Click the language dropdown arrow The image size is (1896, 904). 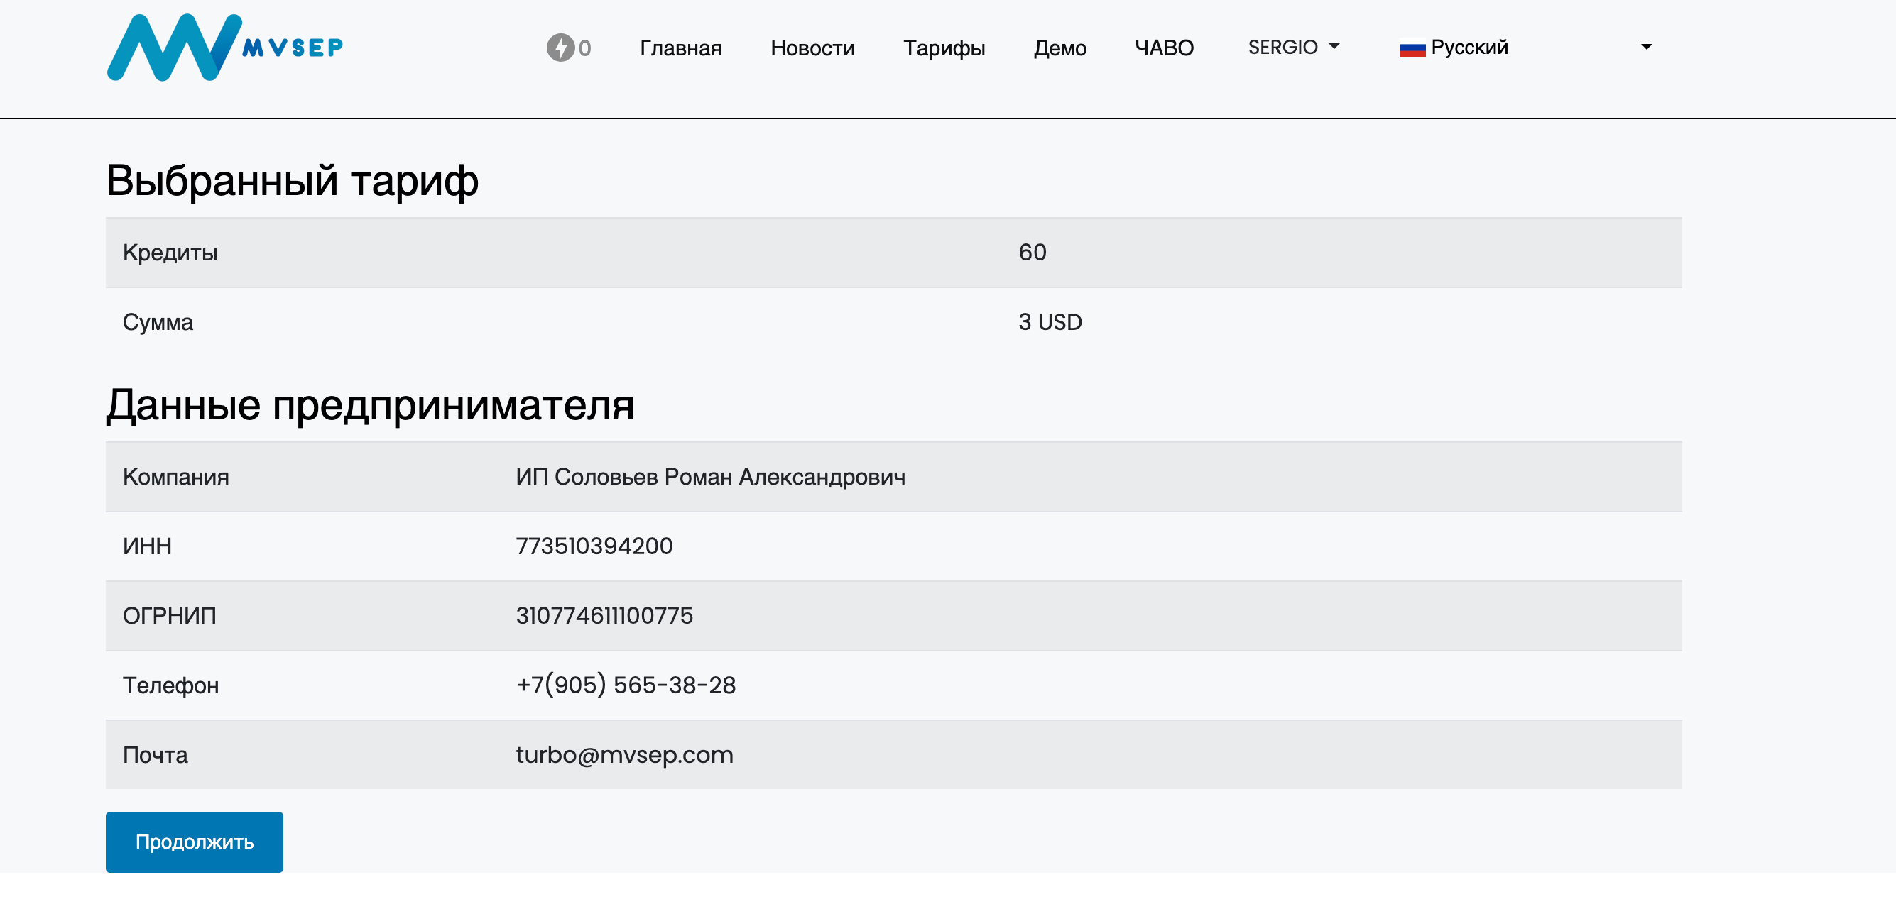tap(1646, 47)
